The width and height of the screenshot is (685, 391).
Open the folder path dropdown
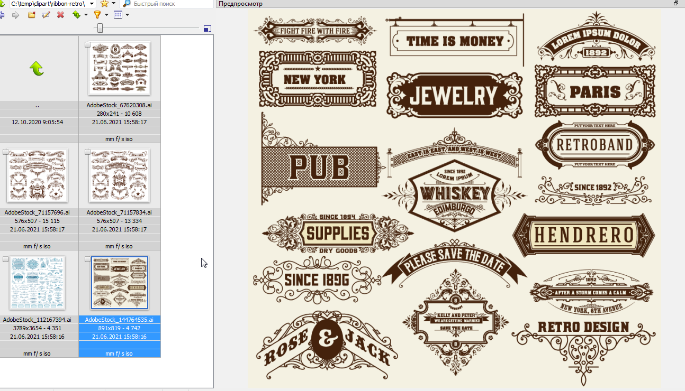click(92, 4)
